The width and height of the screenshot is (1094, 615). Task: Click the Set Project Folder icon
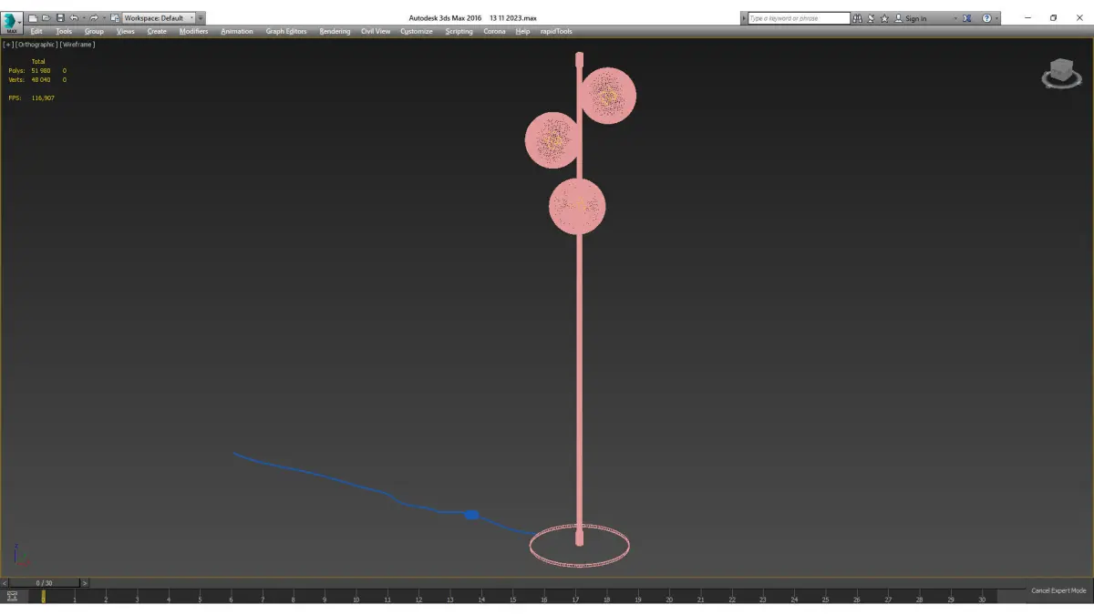[x=114, y=18]
